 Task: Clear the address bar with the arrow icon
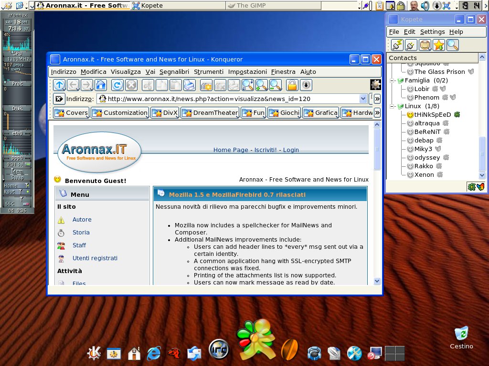[59, 99]
